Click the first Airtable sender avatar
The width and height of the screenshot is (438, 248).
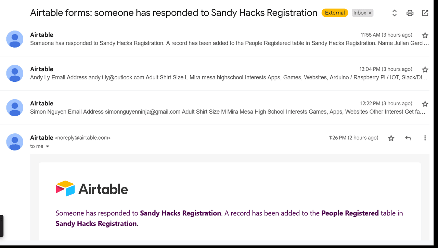pos(15,39)
